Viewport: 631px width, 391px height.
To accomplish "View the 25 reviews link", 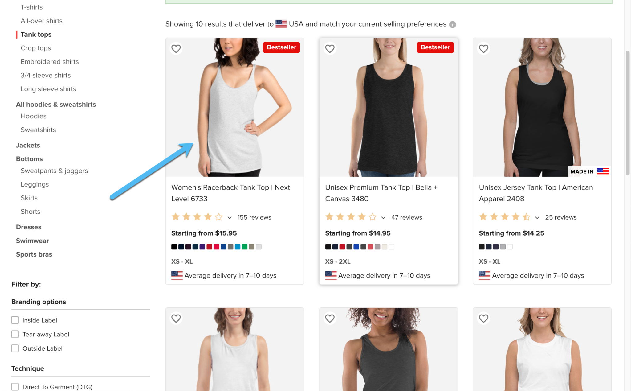I will [x=561, y=217].
